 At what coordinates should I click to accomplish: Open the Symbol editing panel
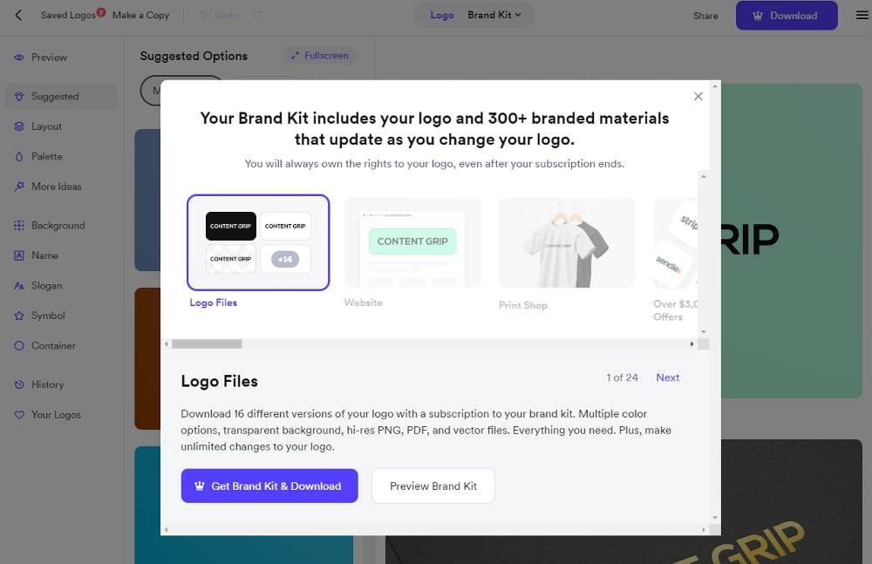click(x=48, y=316)
